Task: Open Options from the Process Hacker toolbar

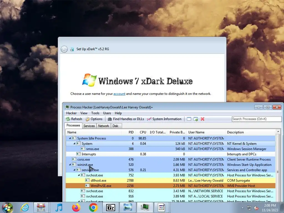Action: 94,119
